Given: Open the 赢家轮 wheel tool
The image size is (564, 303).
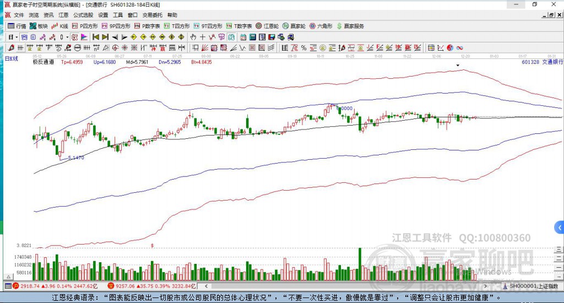Looking at the screenshot, I should [294, 26].
